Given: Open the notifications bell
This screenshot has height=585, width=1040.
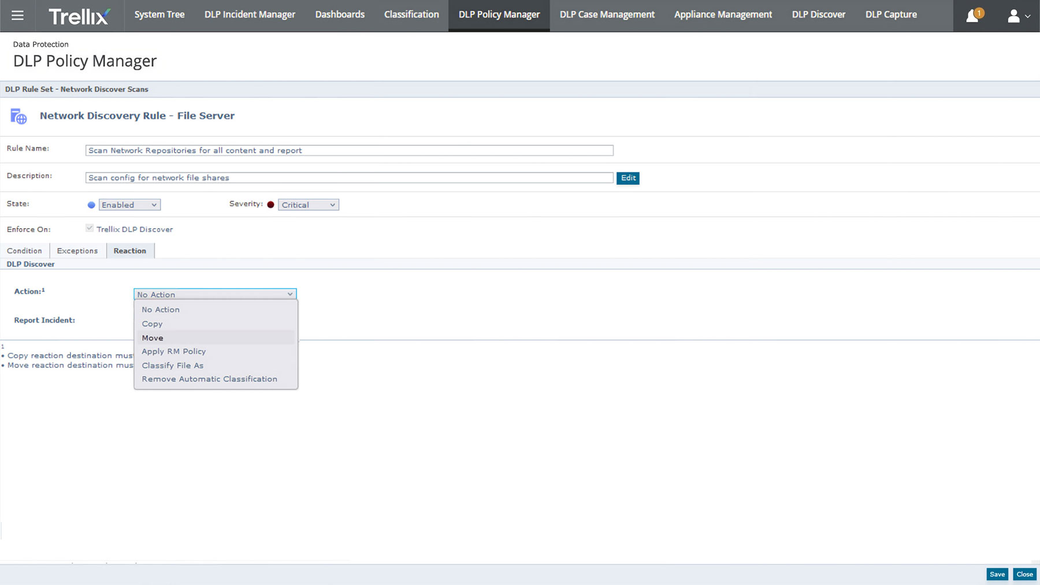Looking at the screenshot, I should [972, 16].
